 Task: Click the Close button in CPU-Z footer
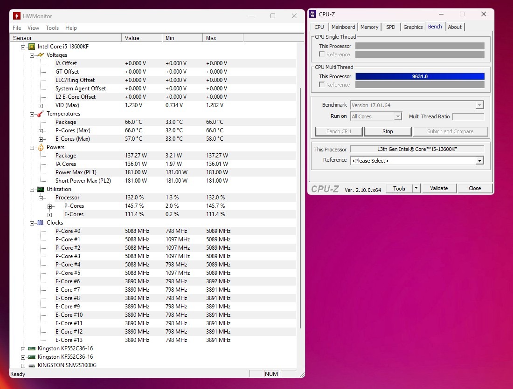point(475,188)
